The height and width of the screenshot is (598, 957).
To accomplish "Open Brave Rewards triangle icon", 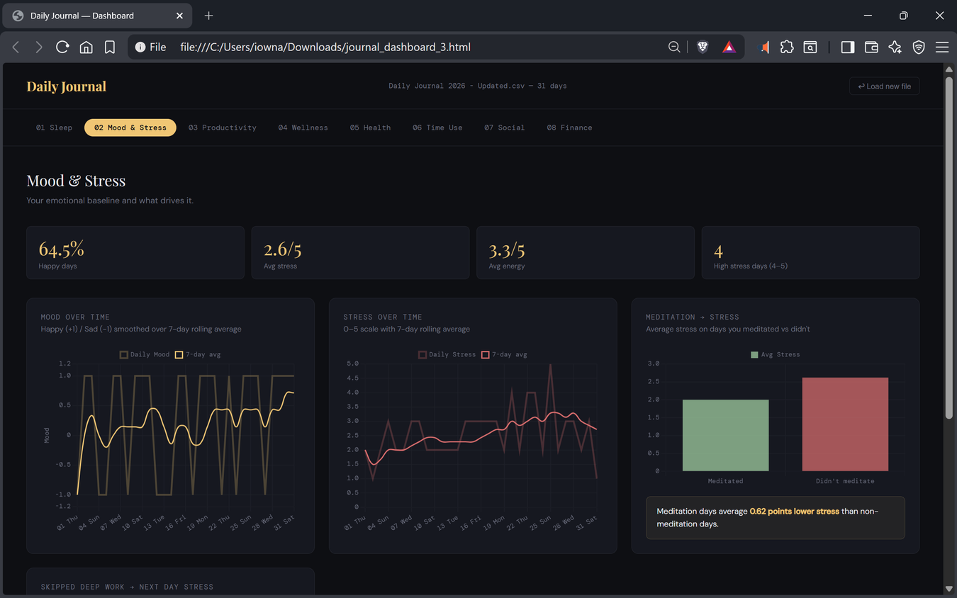I will (729, 47).
